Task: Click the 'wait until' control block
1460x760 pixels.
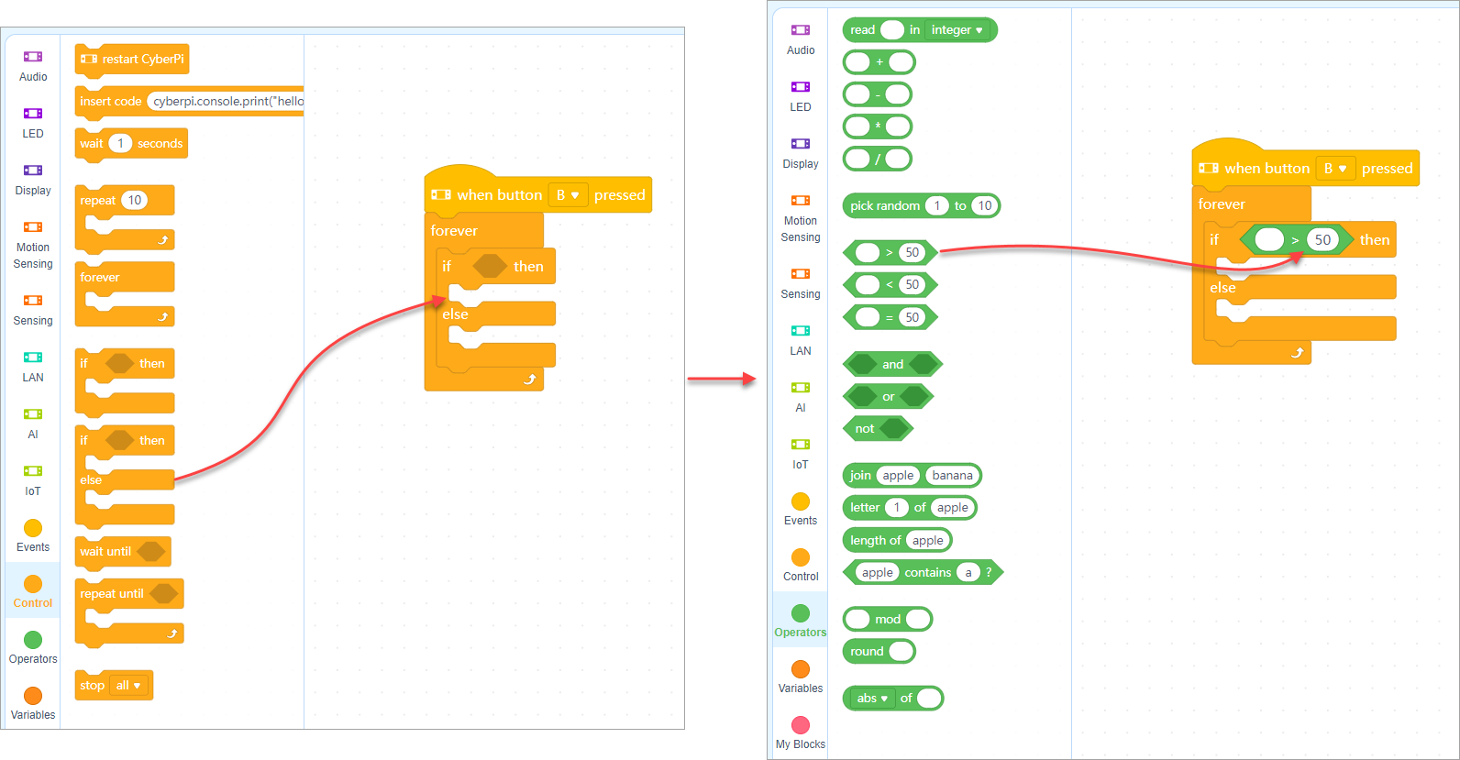Action: coord(105,552)
